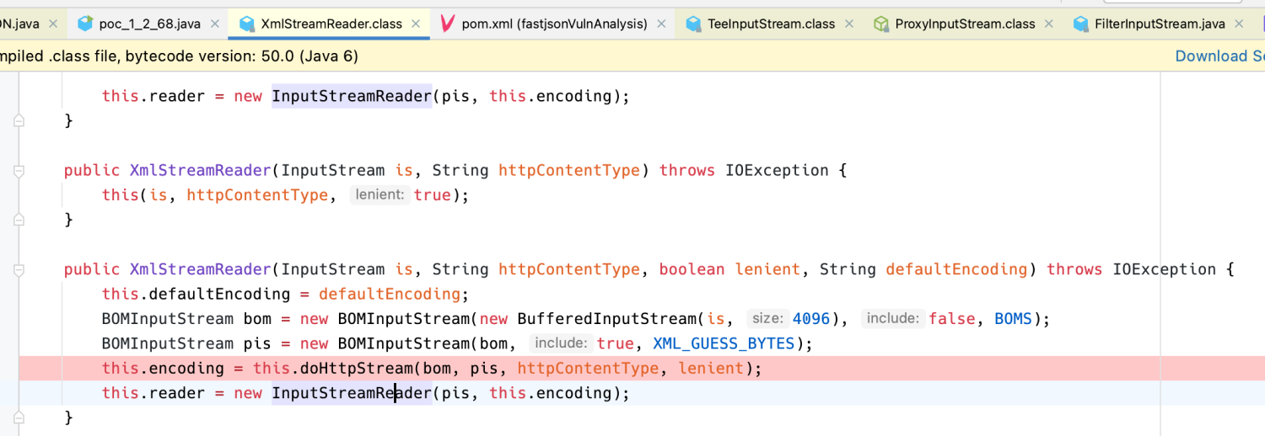Open the pom.xml (fastjsonVulnAnalysis) tab
The width and height of the screenshot is (1265, 436).
(x=554, y=24)
